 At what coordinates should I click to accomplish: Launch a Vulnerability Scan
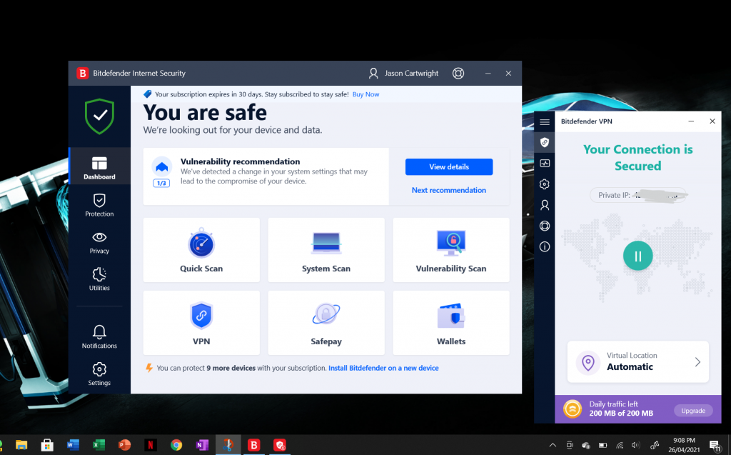pyautogui.click(x=450, y=250)
